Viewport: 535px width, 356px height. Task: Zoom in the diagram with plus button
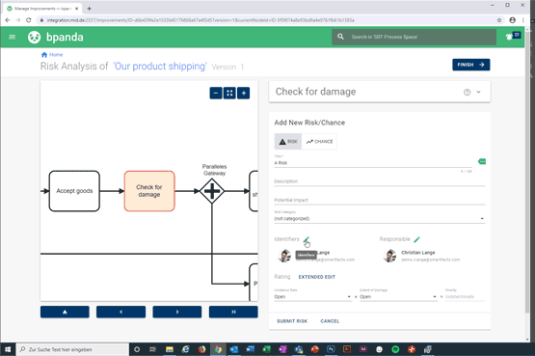pyautogui.click(x=244, y=93)
